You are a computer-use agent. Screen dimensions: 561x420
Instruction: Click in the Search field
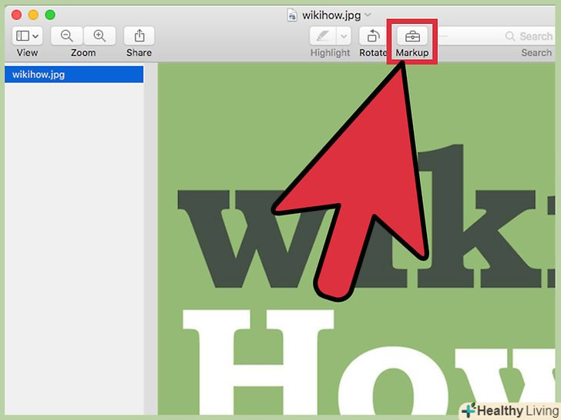click(497, 35)
